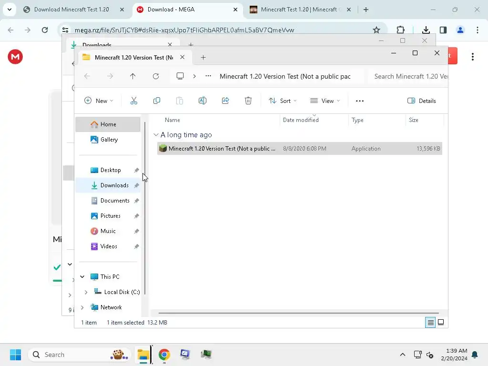Open Chrome profile avatar icon

[x=460, y=30]
